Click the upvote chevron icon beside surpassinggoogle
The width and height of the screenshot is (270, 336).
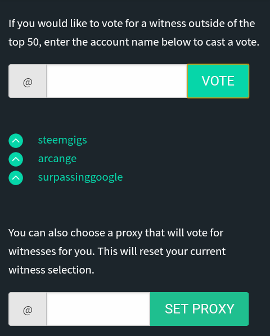(x=16, y=178)
